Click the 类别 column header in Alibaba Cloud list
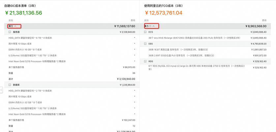This screenshot has width=276, height=132. (x=146, y=20)
